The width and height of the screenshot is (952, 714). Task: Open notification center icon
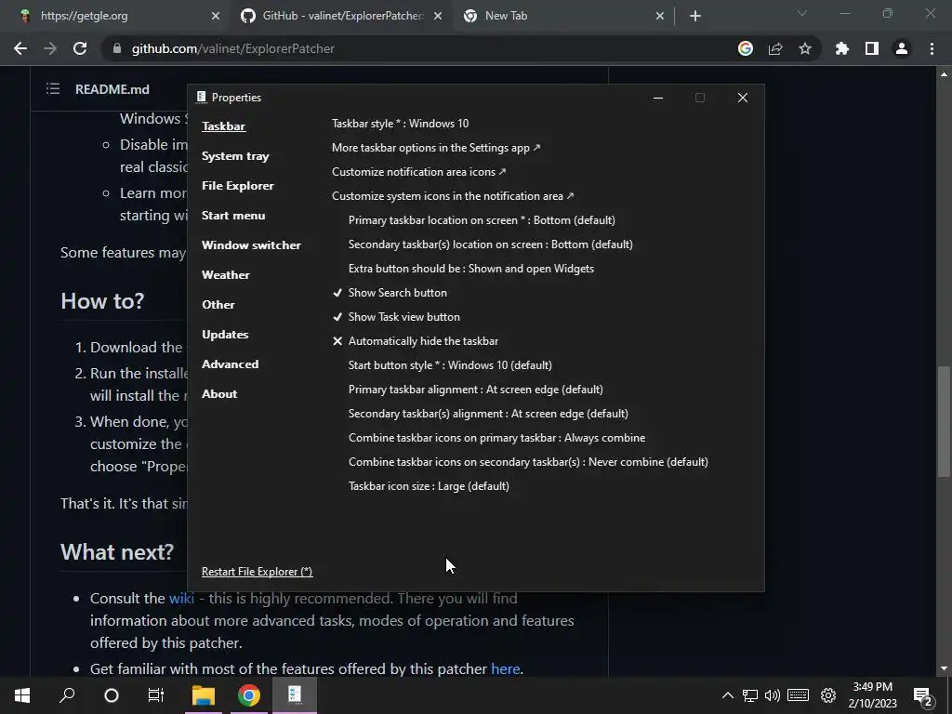coord(922,697)
